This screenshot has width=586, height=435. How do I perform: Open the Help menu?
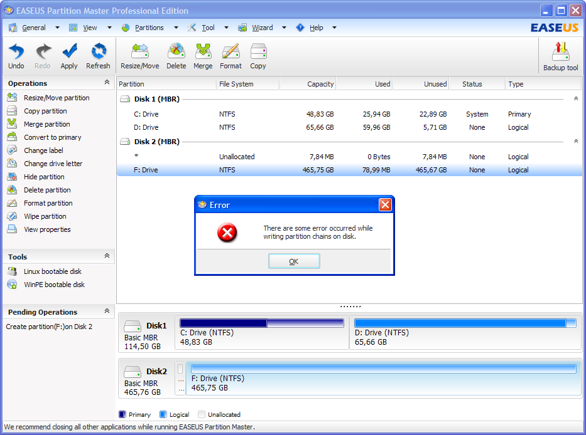click(x=316, y=28)
